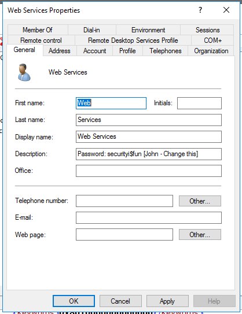Click the Initials input box
242x314 pixels.
pos(199,103)
